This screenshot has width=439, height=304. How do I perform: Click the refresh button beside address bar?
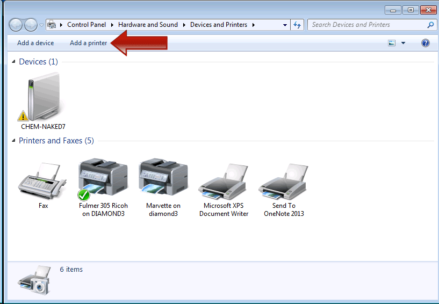(x=297, y=25)
